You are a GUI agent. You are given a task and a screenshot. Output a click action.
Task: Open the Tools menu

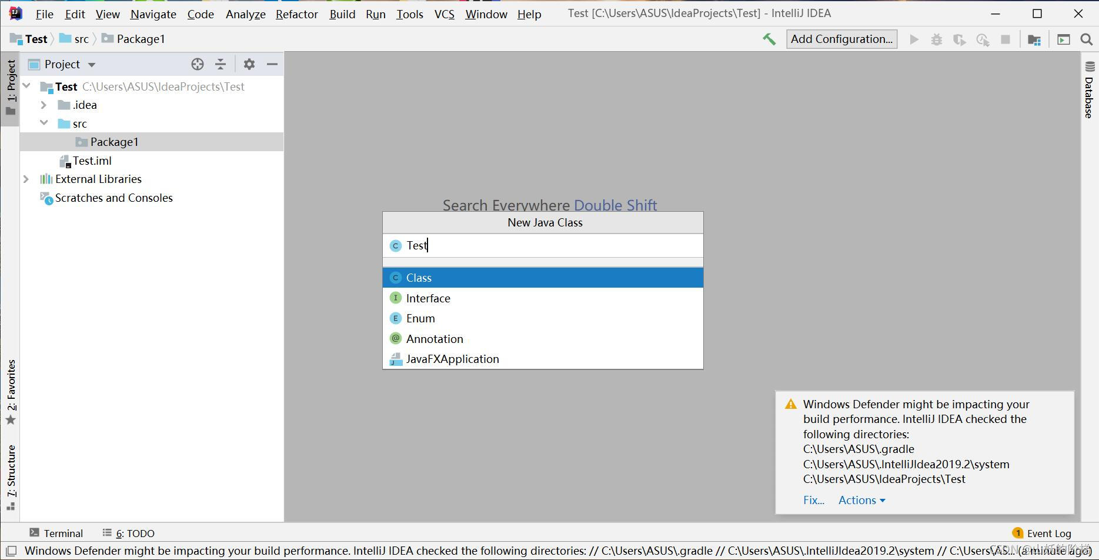click(410, 14)
